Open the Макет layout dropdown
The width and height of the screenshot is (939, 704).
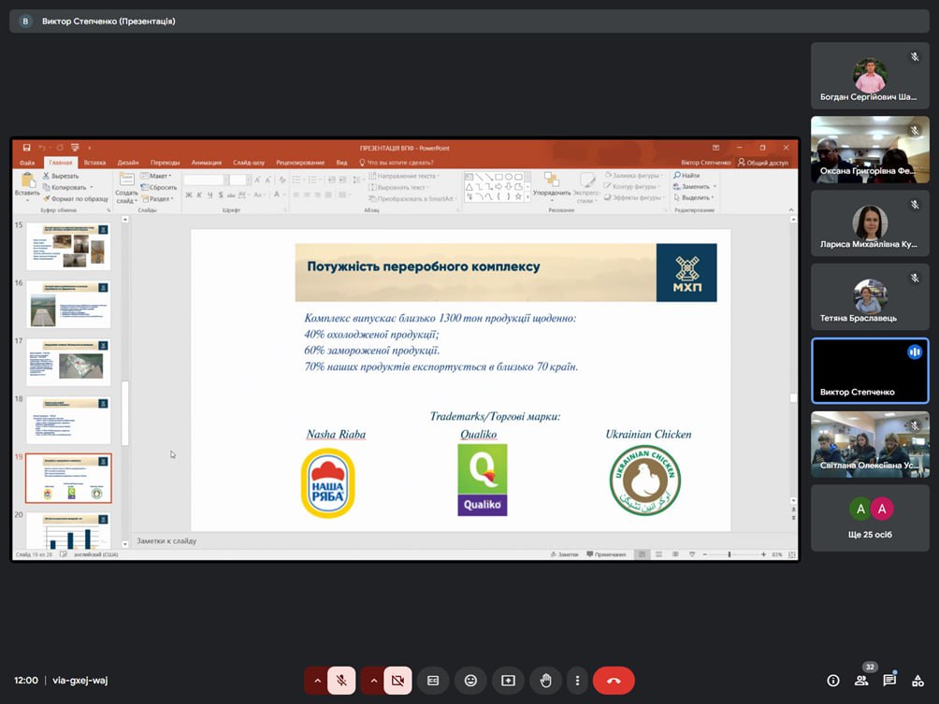[156, 176]
